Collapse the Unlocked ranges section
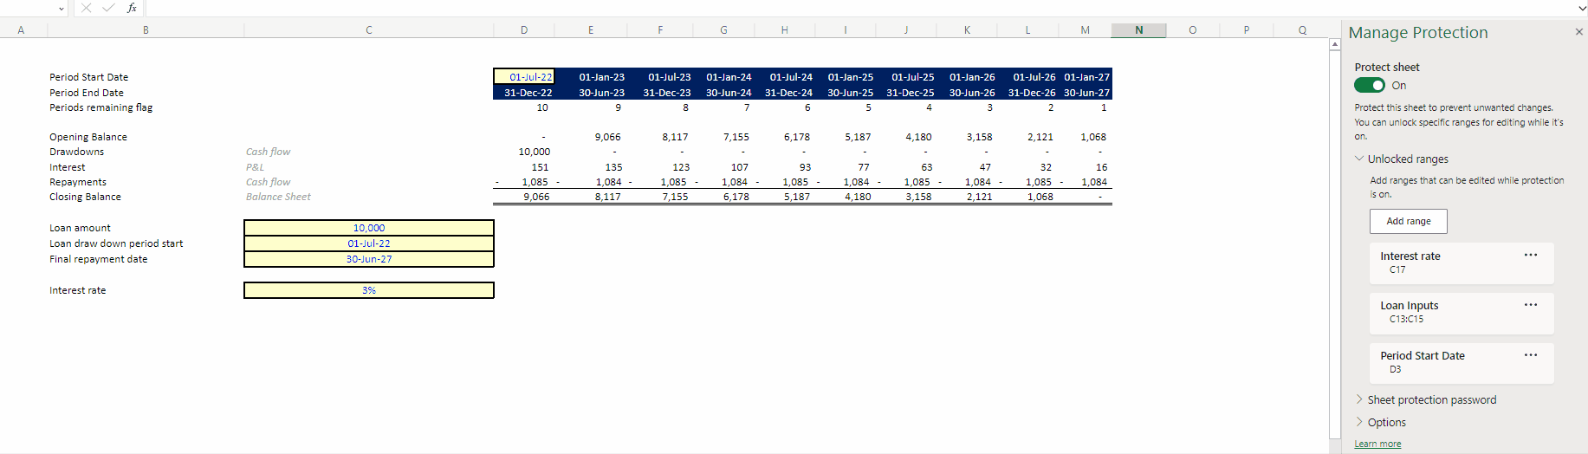The height and width of the screenshot is (454, 1588). (1359, 159)
